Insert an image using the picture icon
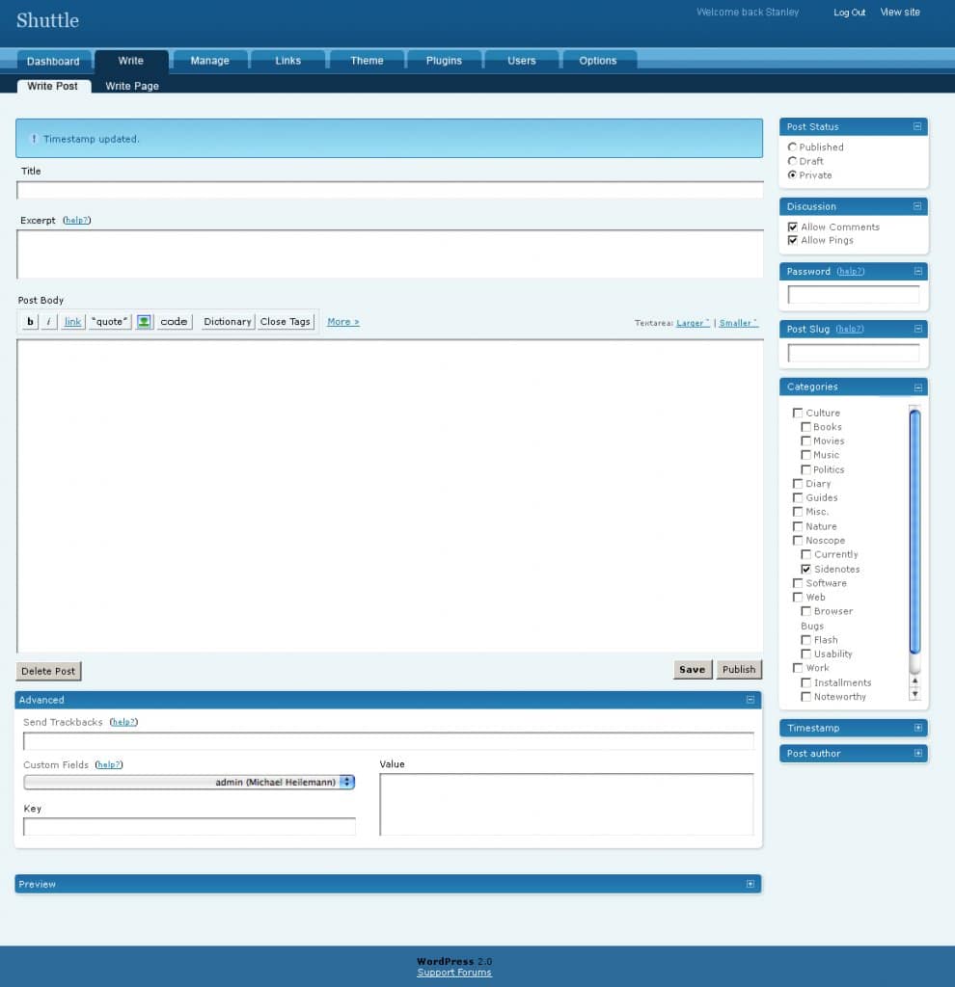This screenshot has width=955, height=987. tap(145, 322)
